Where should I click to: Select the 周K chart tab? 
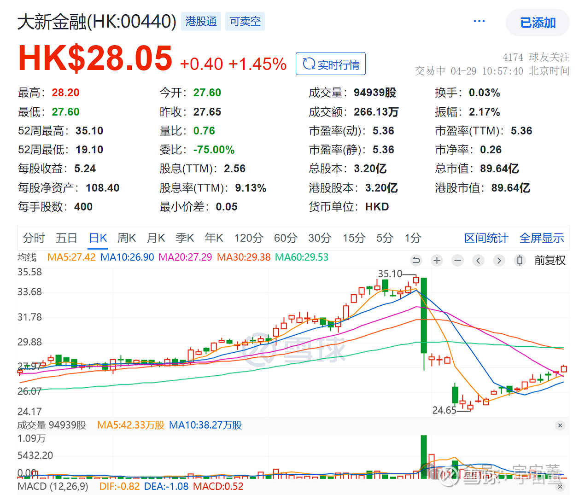click(x=127, y=238)
